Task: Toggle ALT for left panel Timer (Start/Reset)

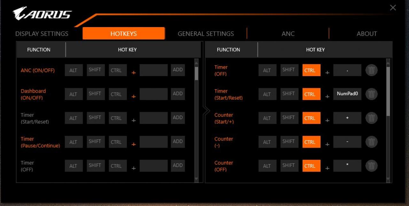Action: pyautogui.click(x=73, y=118)
